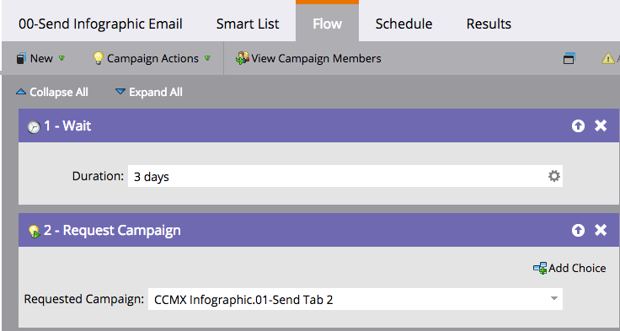
Task: Click the Wait step clock icon
Action: pos(34,127)
